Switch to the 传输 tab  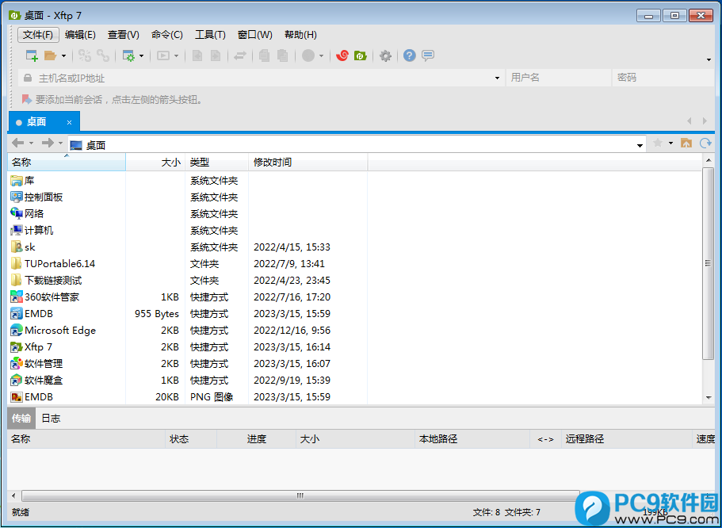click(21, 419)
